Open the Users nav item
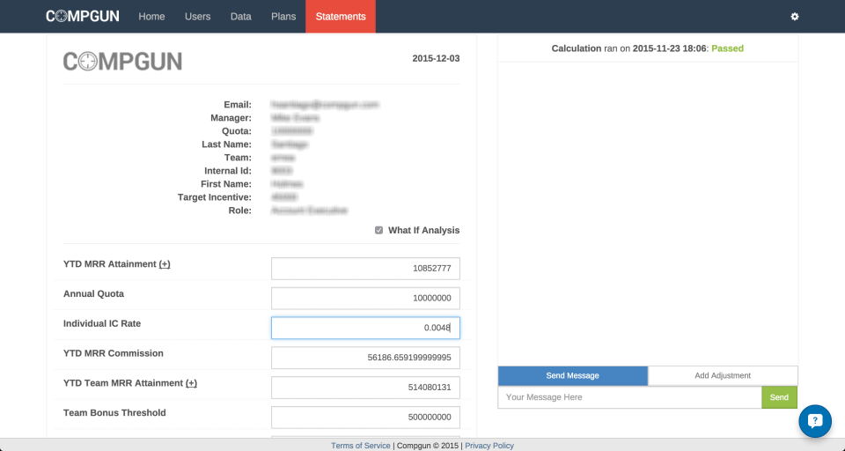Viewport: 845px width, 451px height. (x=197, y=17)
